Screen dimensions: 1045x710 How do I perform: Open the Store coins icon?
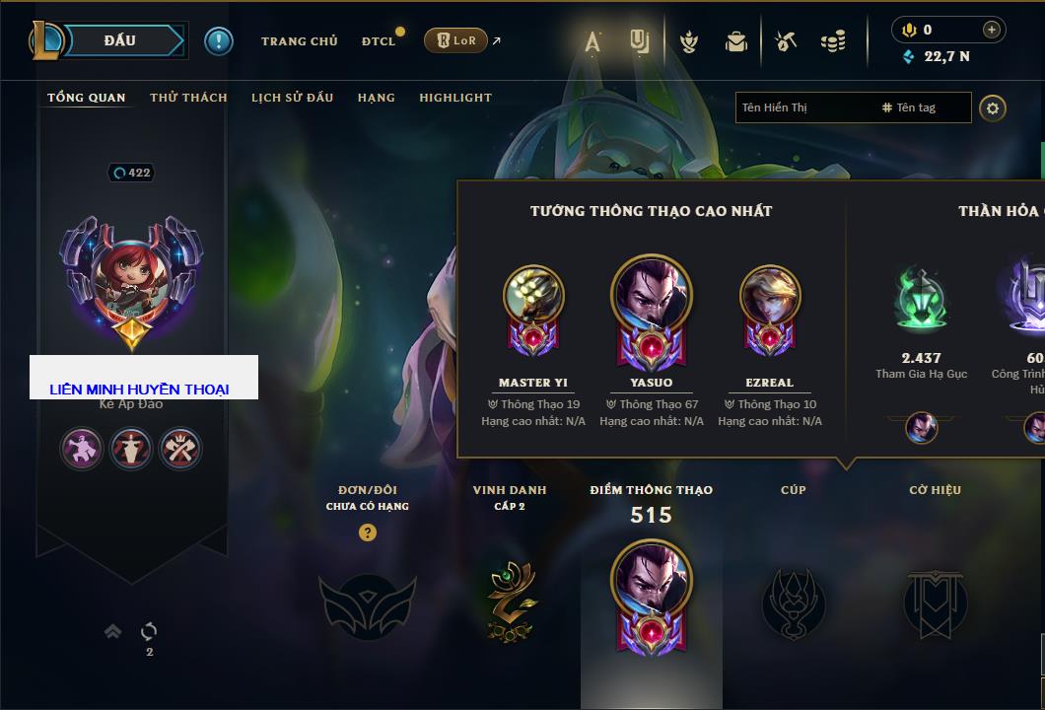[x=833, y=41]
